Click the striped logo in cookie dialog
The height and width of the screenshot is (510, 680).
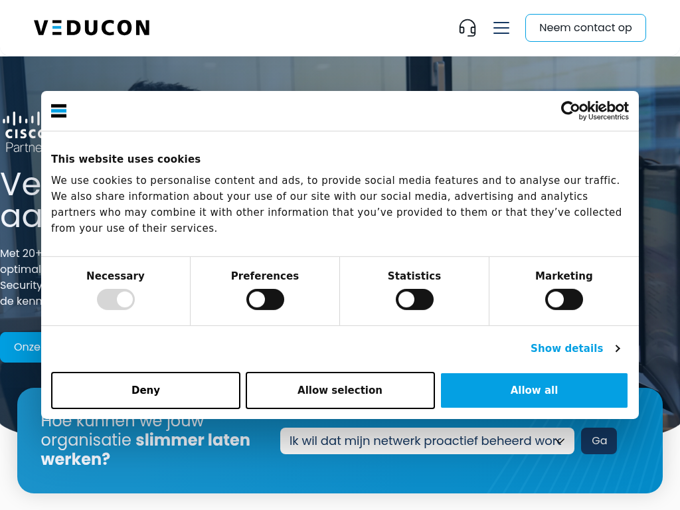coord(59,111)
